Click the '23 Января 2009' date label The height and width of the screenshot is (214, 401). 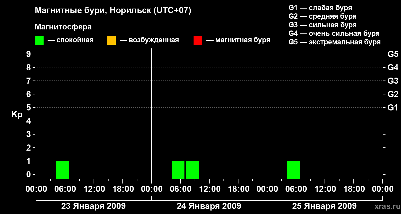coord(94,206)
